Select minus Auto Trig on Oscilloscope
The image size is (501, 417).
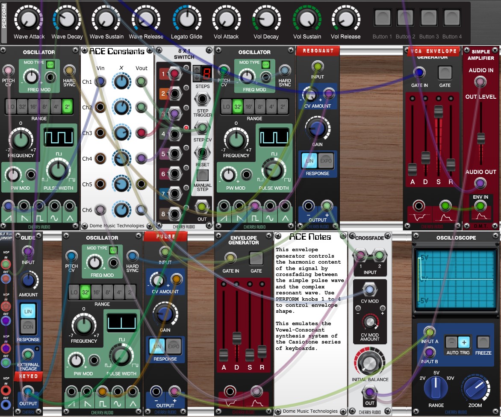[452, 343]
